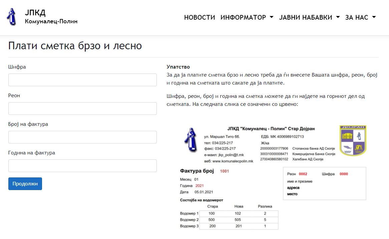Click the ЕДБ: МК 4006989102713 text
This screenshot has width=389, height=239.
tap(282, 136)
